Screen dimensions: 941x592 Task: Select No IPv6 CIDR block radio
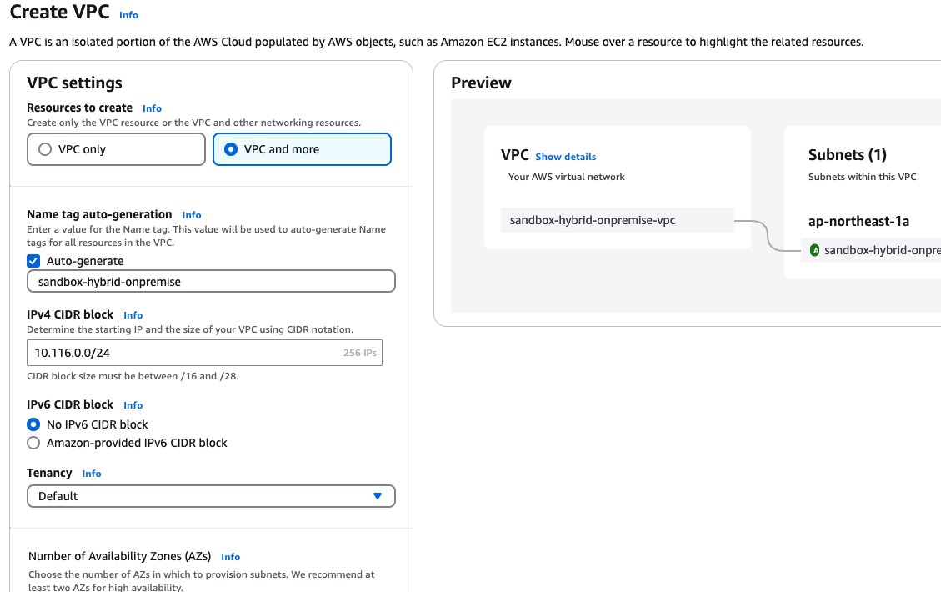coord(33,424)
